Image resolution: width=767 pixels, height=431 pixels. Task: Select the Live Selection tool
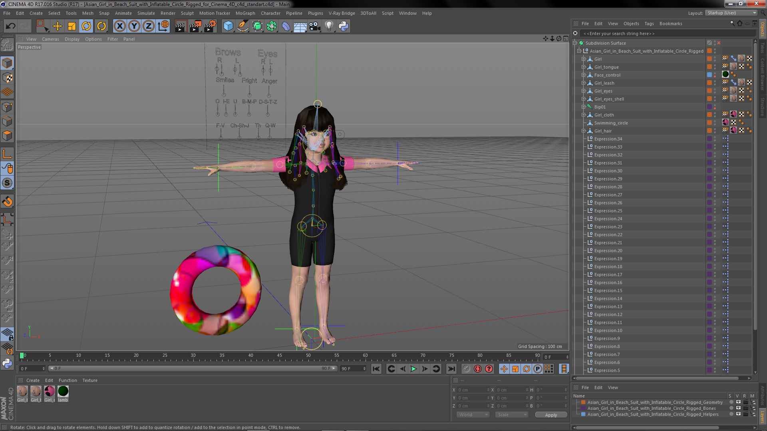click(x=42, y=26)
